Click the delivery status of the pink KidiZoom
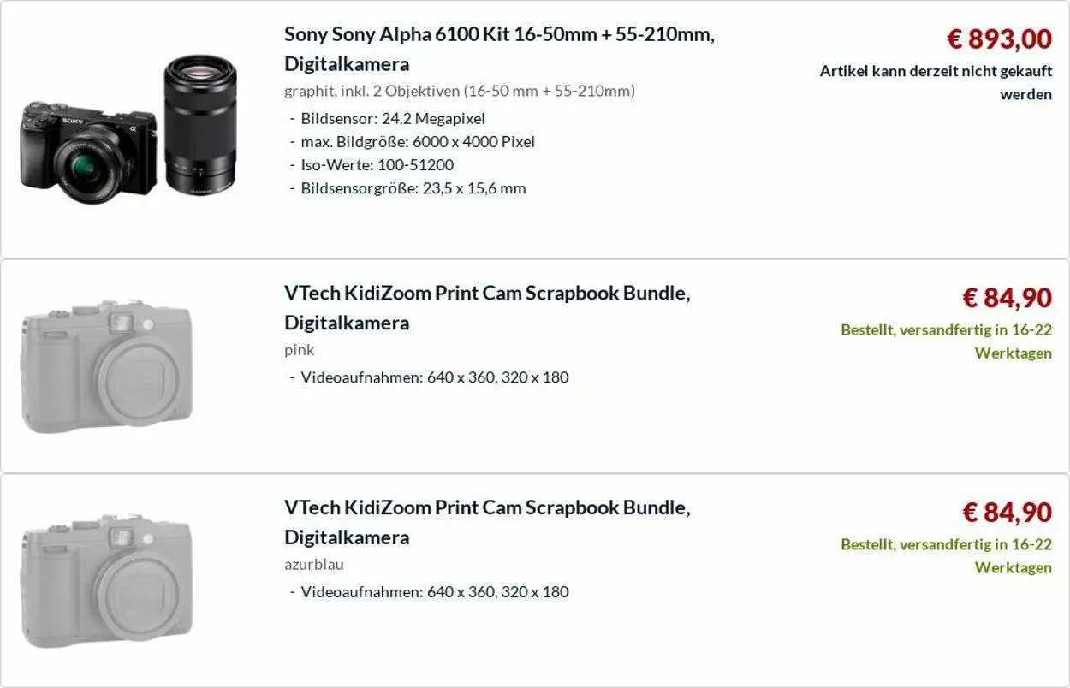Screen dimensions: 1070x688 946,341
